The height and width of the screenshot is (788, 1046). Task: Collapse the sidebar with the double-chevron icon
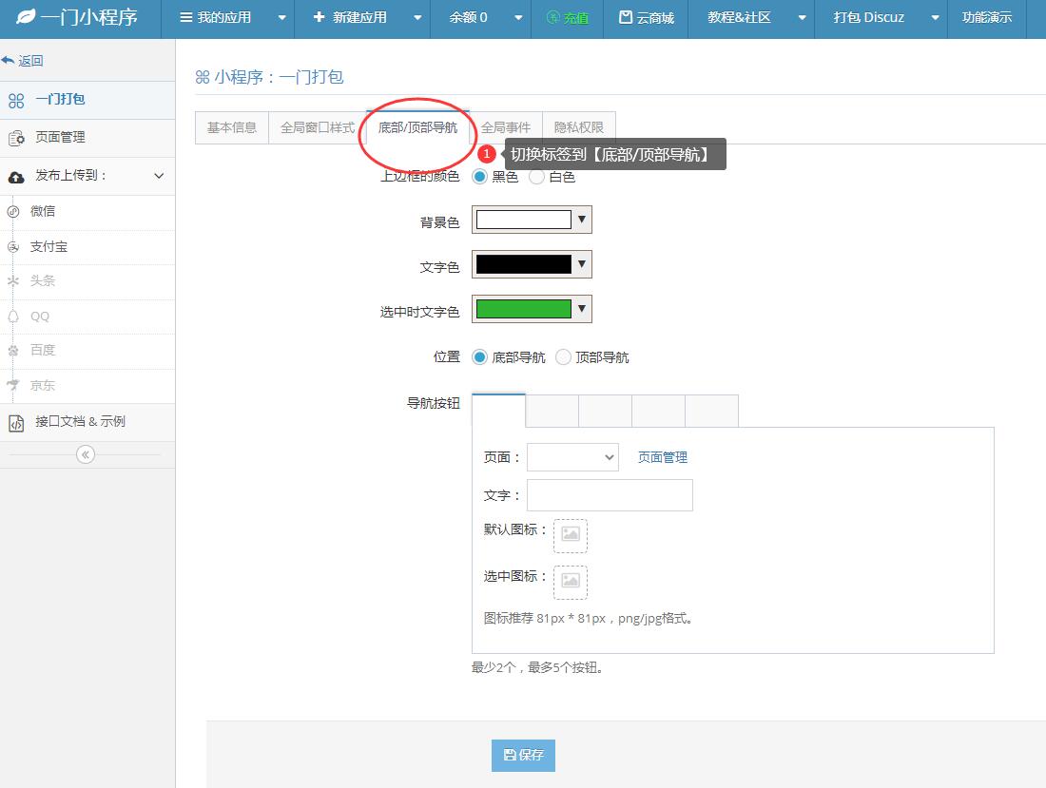coord(86,454)
